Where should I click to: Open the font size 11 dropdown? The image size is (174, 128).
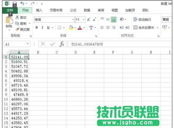pos(83,20)
